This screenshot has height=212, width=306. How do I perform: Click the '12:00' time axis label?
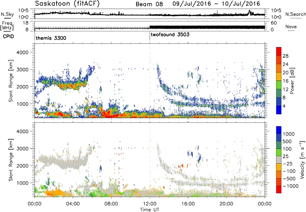[x=150, y=204]
